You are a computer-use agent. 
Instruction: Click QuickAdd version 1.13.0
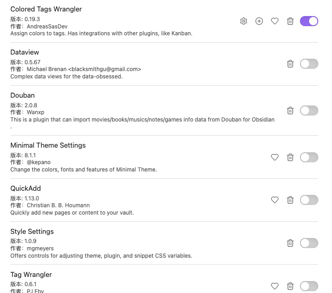click(x=32, y=198)
